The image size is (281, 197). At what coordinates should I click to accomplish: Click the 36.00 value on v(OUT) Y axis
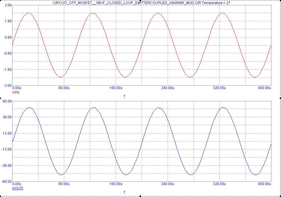tap(7, 117)
